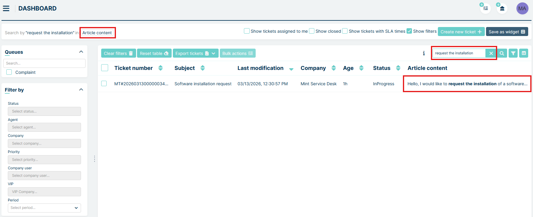Viewport: 533px width, 217px height.
Task: Open the Export tickets dropdown
Action: [x=213, y=53]
